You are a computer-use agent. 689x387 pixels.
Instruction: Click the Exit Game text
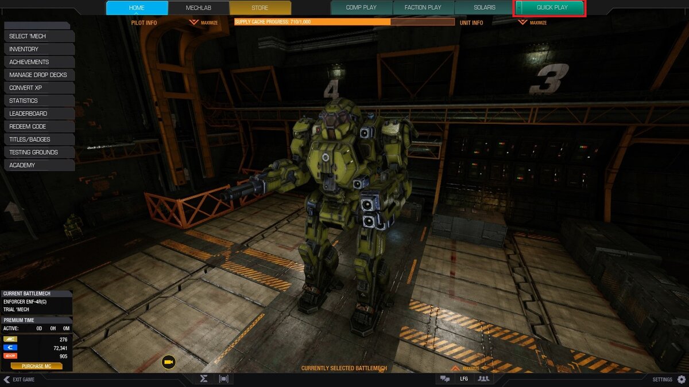pos(24,380)
